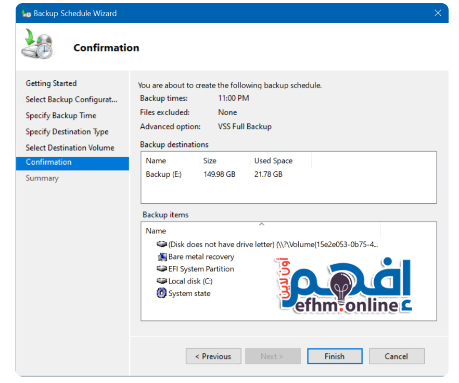Close the Backup Schedule Wizard window
This screenshot has height=383, width=459.
point(438,13)
